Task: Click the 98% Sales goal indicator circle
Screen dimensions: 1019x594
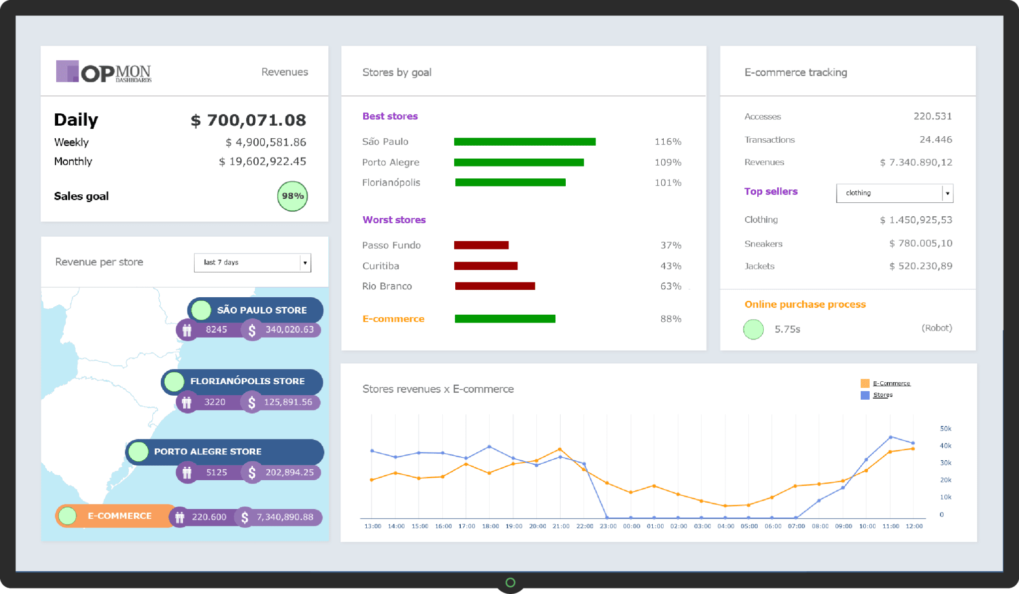Action: pos(293,196)
